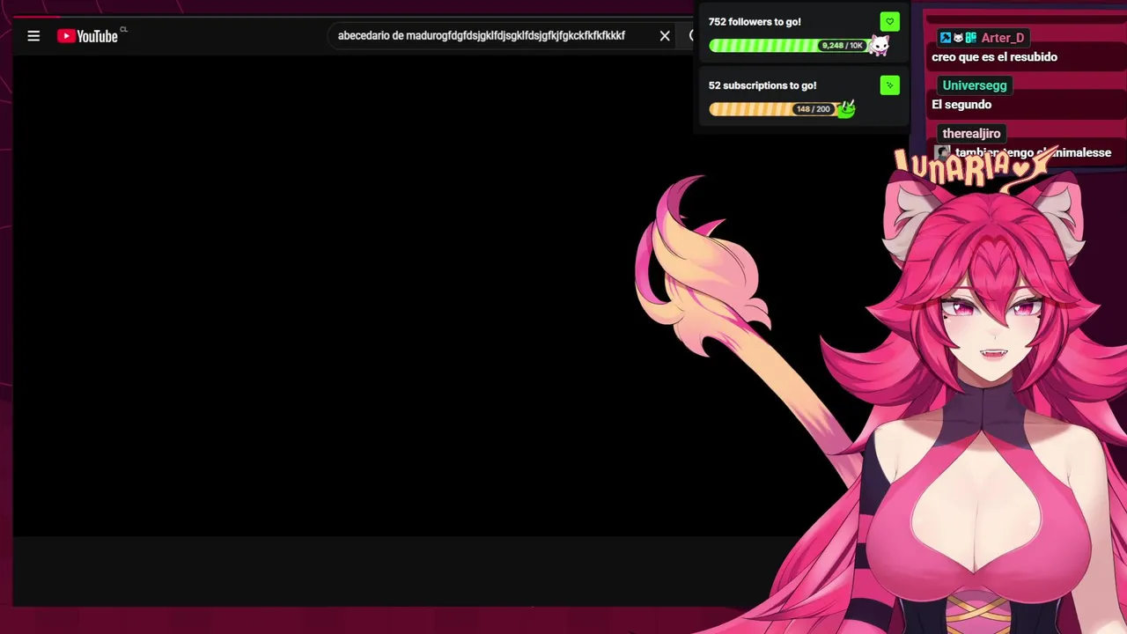Open chat user Universegg's name
The image size is (1127, 634).
tap(974, 85)
